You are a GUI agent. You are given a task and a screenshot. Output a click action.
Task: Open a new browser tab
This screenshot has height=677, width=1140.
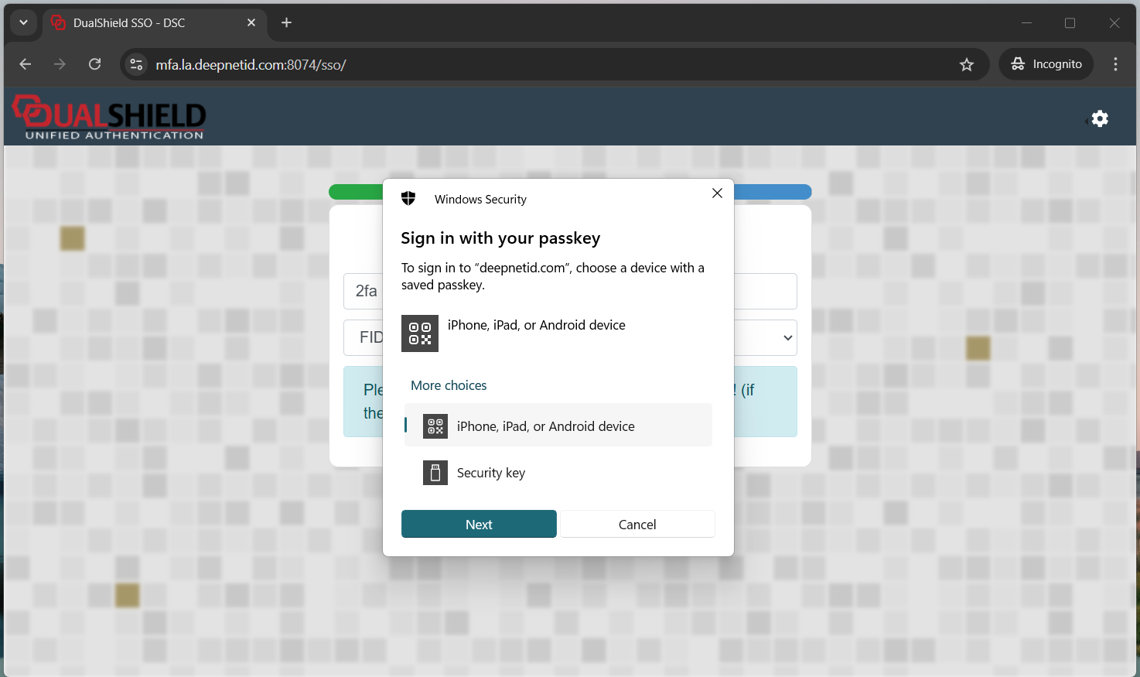coord(286,22)
